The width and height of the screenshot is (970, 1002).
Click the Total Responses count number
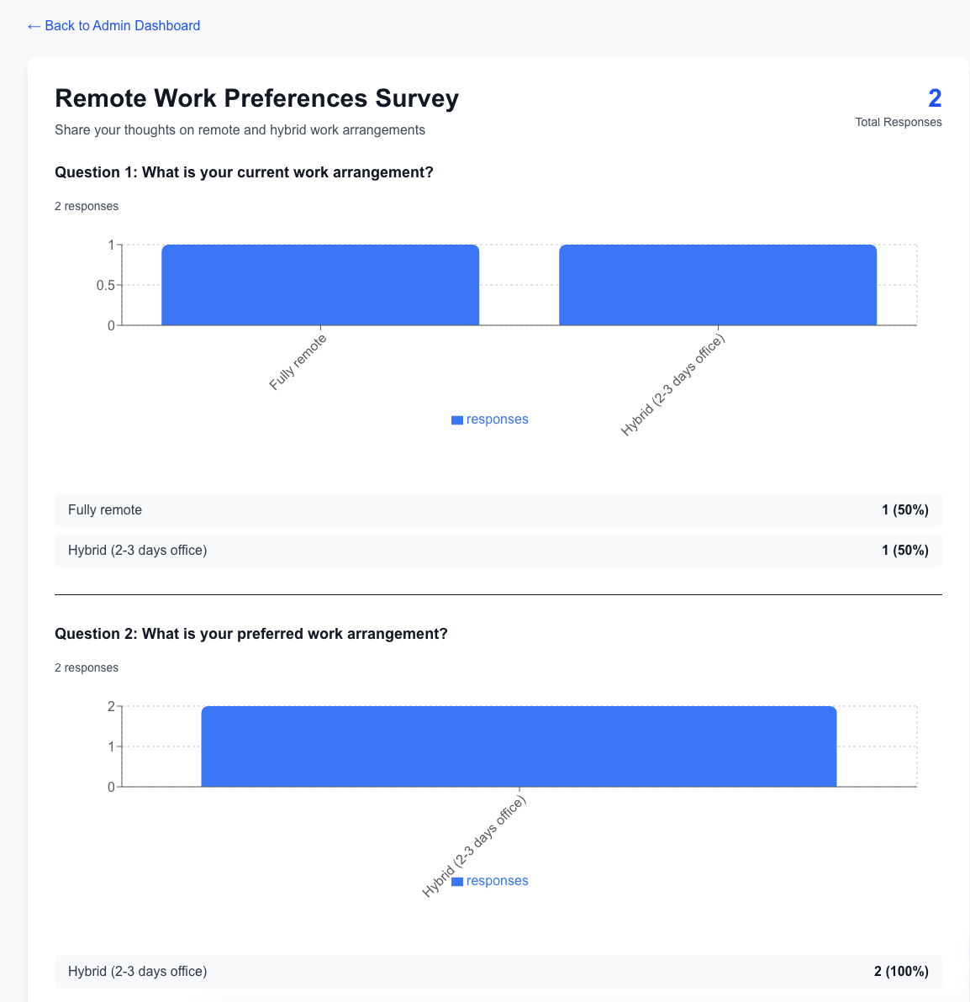(x=935, y=98)
